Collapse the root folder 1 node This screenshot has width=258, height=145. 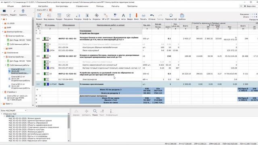(2, 19)
